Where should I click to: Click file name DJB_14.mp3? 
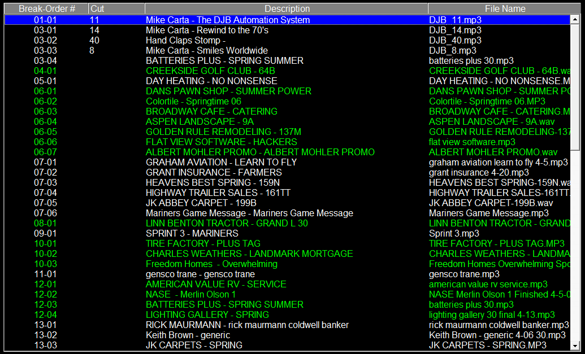click(455, 30)
